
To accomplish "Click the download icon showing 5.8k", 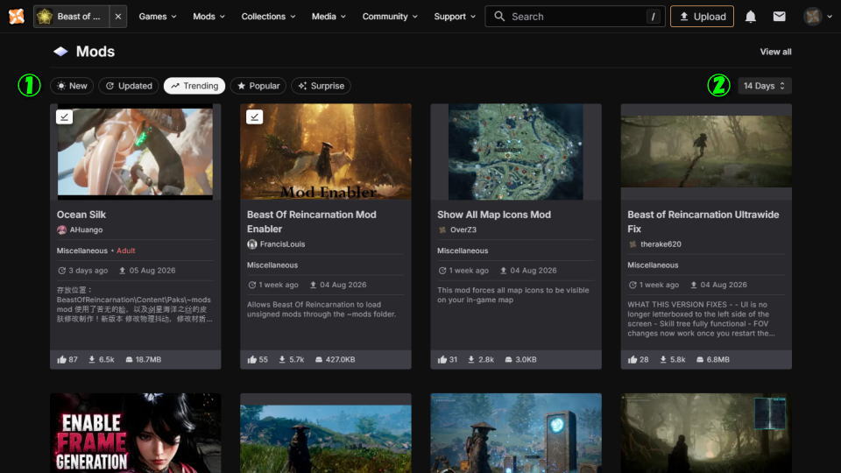I will point(663,359).
